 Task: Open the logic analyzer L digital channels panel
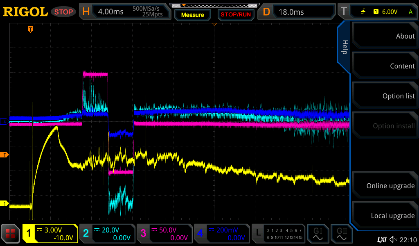pos(278,234)
